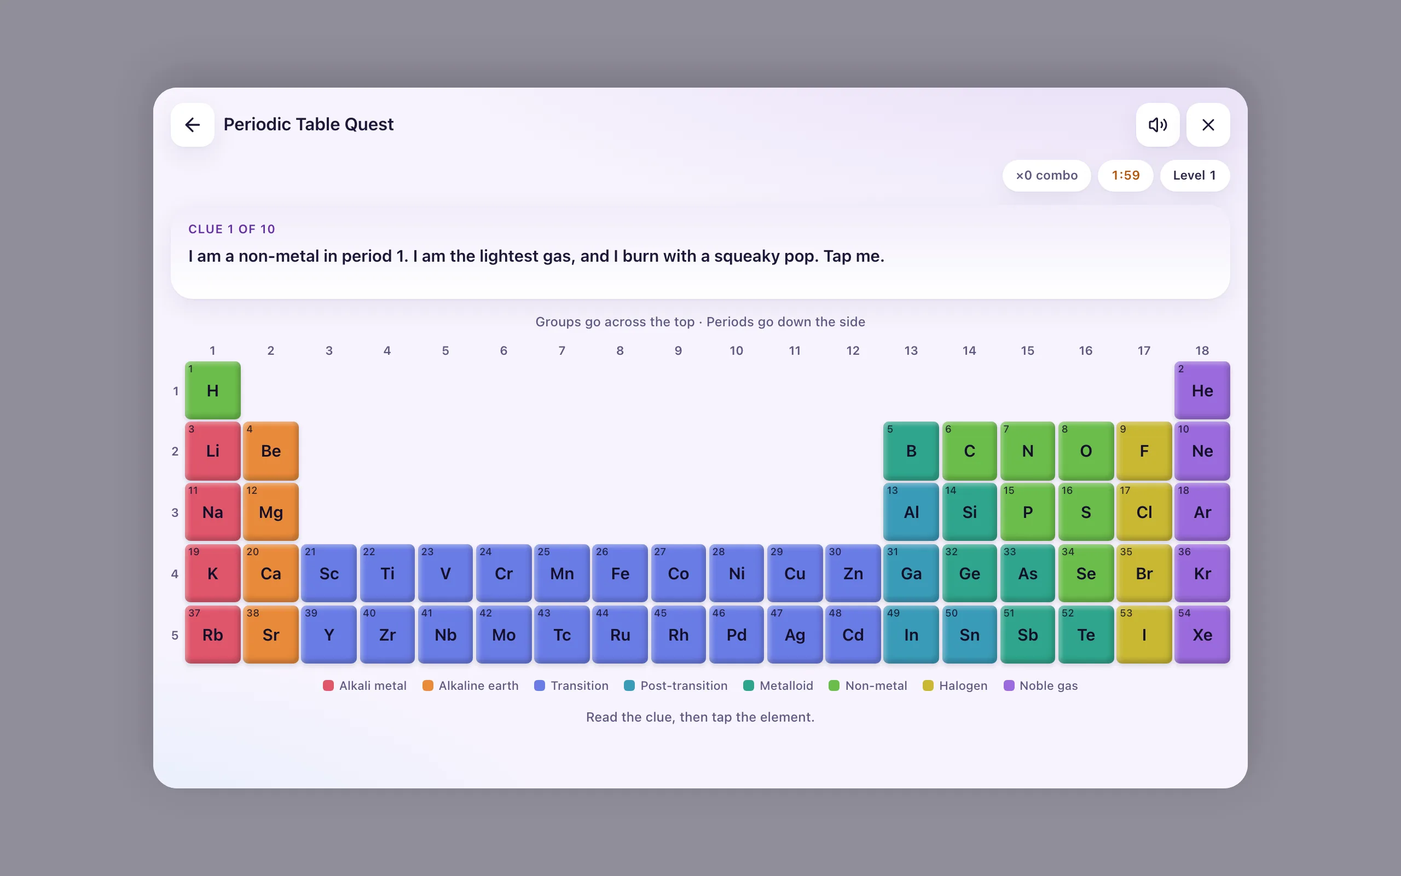
Task: Click the Alkali metal legend swatch
Action: (328, 685)
